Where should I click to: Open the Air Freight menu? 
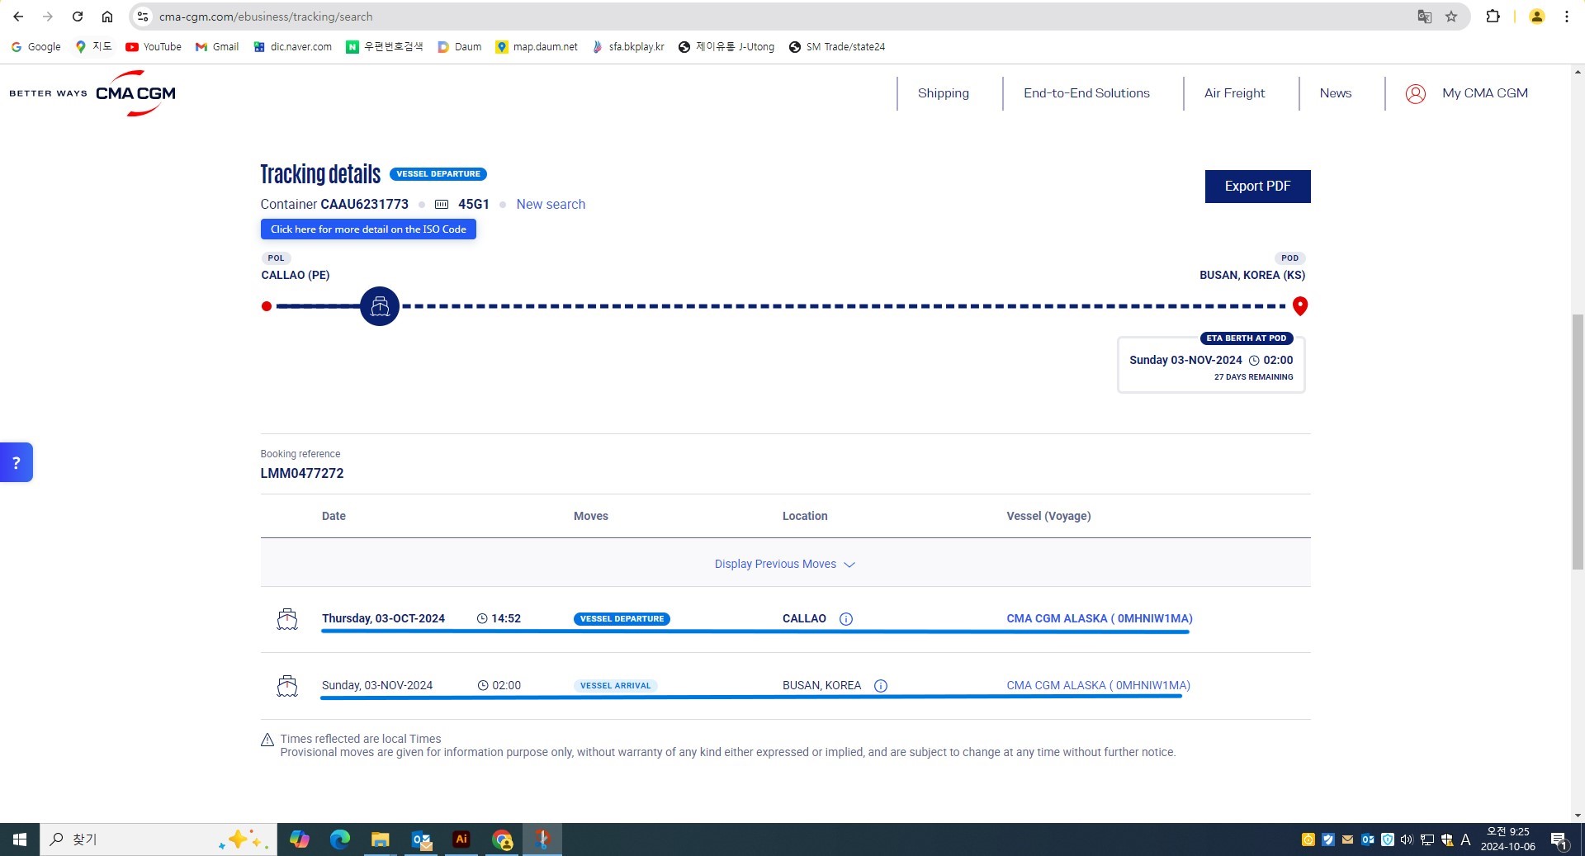point(1234,93)
